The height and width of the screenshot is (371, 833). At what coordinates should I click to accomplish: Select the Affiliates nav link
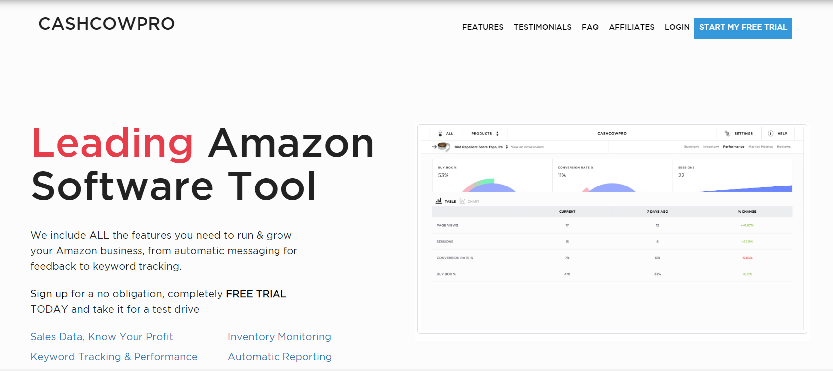[x=632, y=27]
